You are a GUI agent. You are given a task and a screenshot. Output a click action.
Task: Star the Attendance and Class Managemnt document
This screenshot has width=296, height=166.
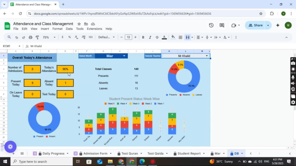pyautogui.click(x=79, y=24)
